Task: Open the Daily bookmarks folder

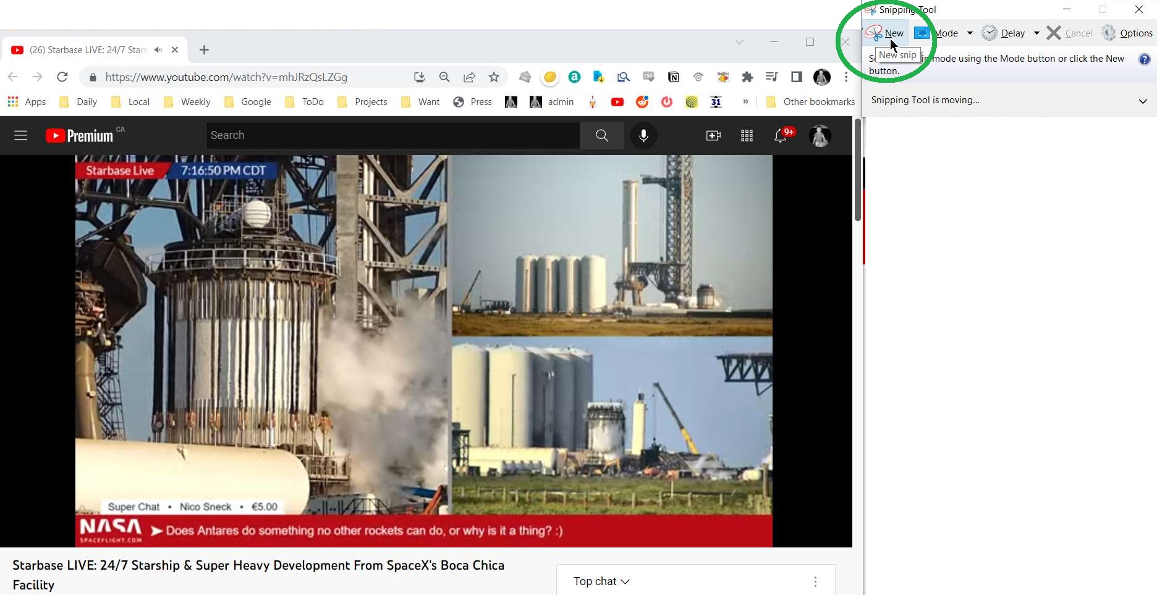Action: click(x=78, y=102)
